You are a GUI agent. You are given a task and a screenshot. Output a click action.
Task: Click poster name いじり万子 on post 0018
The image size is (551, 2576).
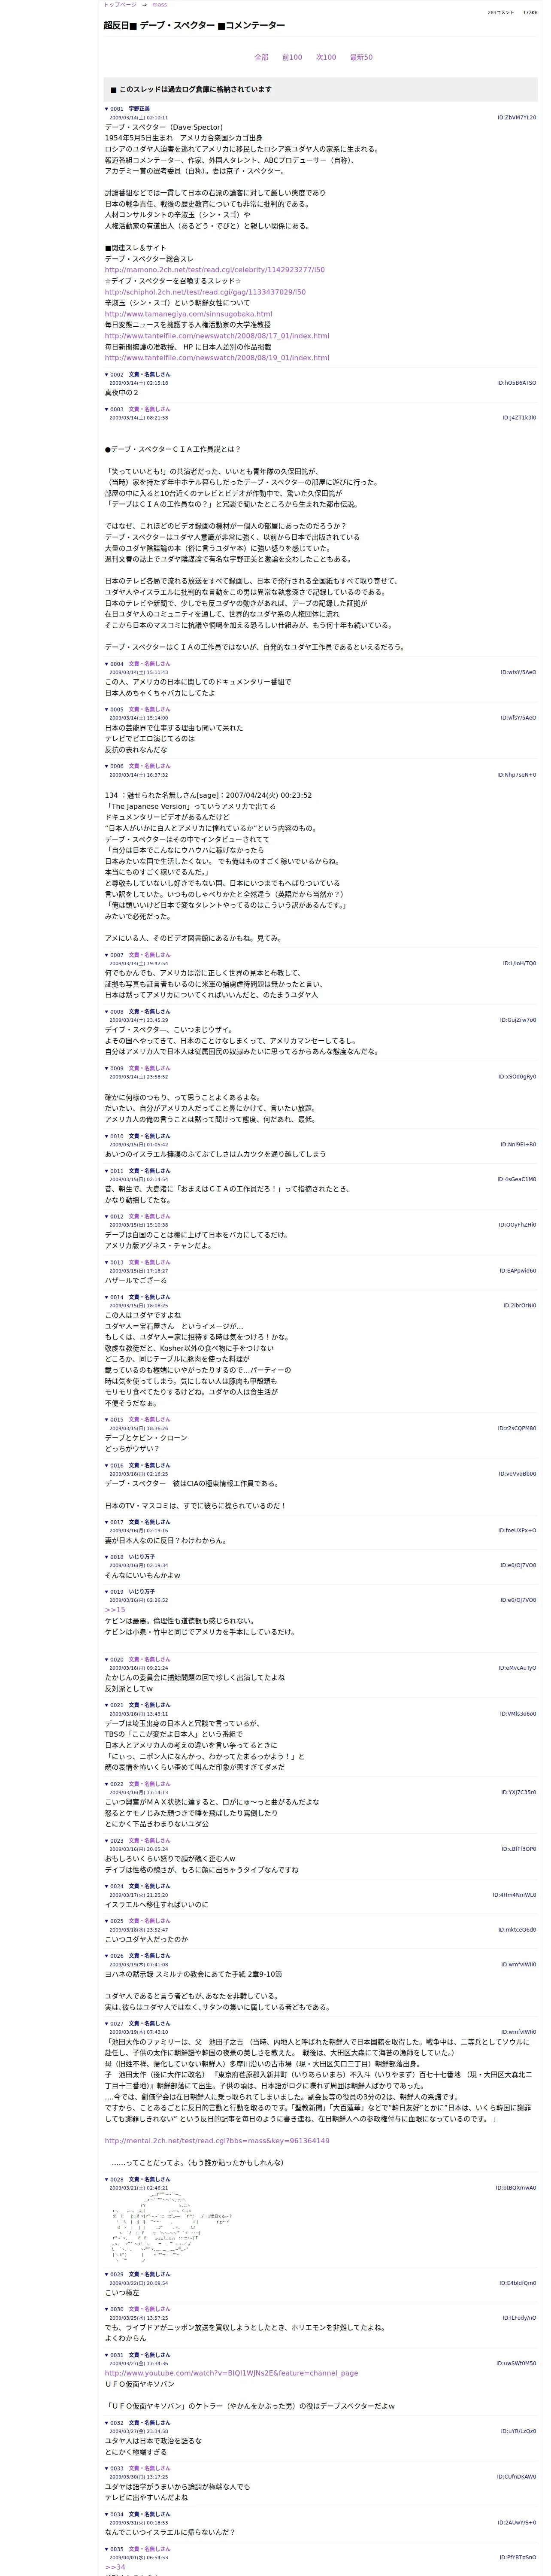coord(142,1557)
